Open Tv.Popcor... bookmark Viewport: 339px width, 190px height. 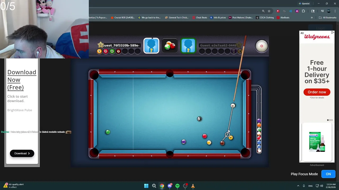pyautogui.click(x=98, y=18)
